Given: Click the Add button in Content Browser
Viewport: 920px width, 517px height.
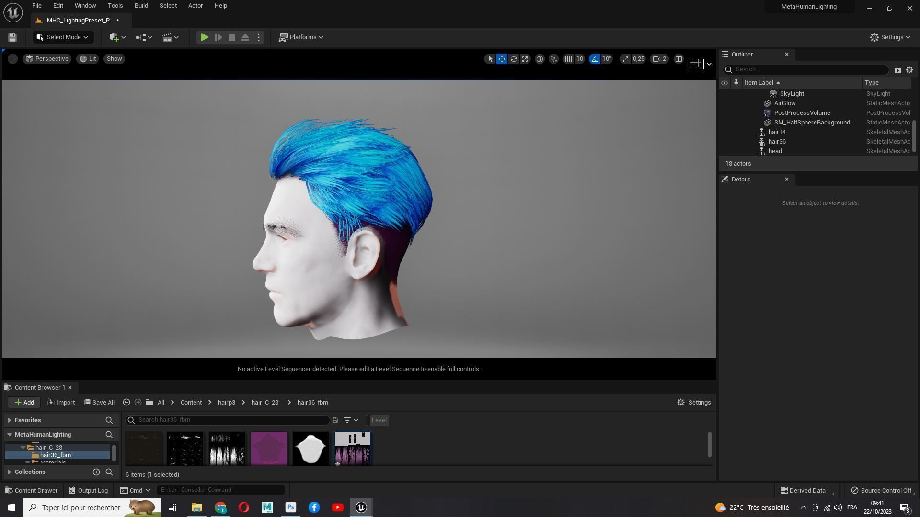Looking at the screenshot, I should (24, 403).
